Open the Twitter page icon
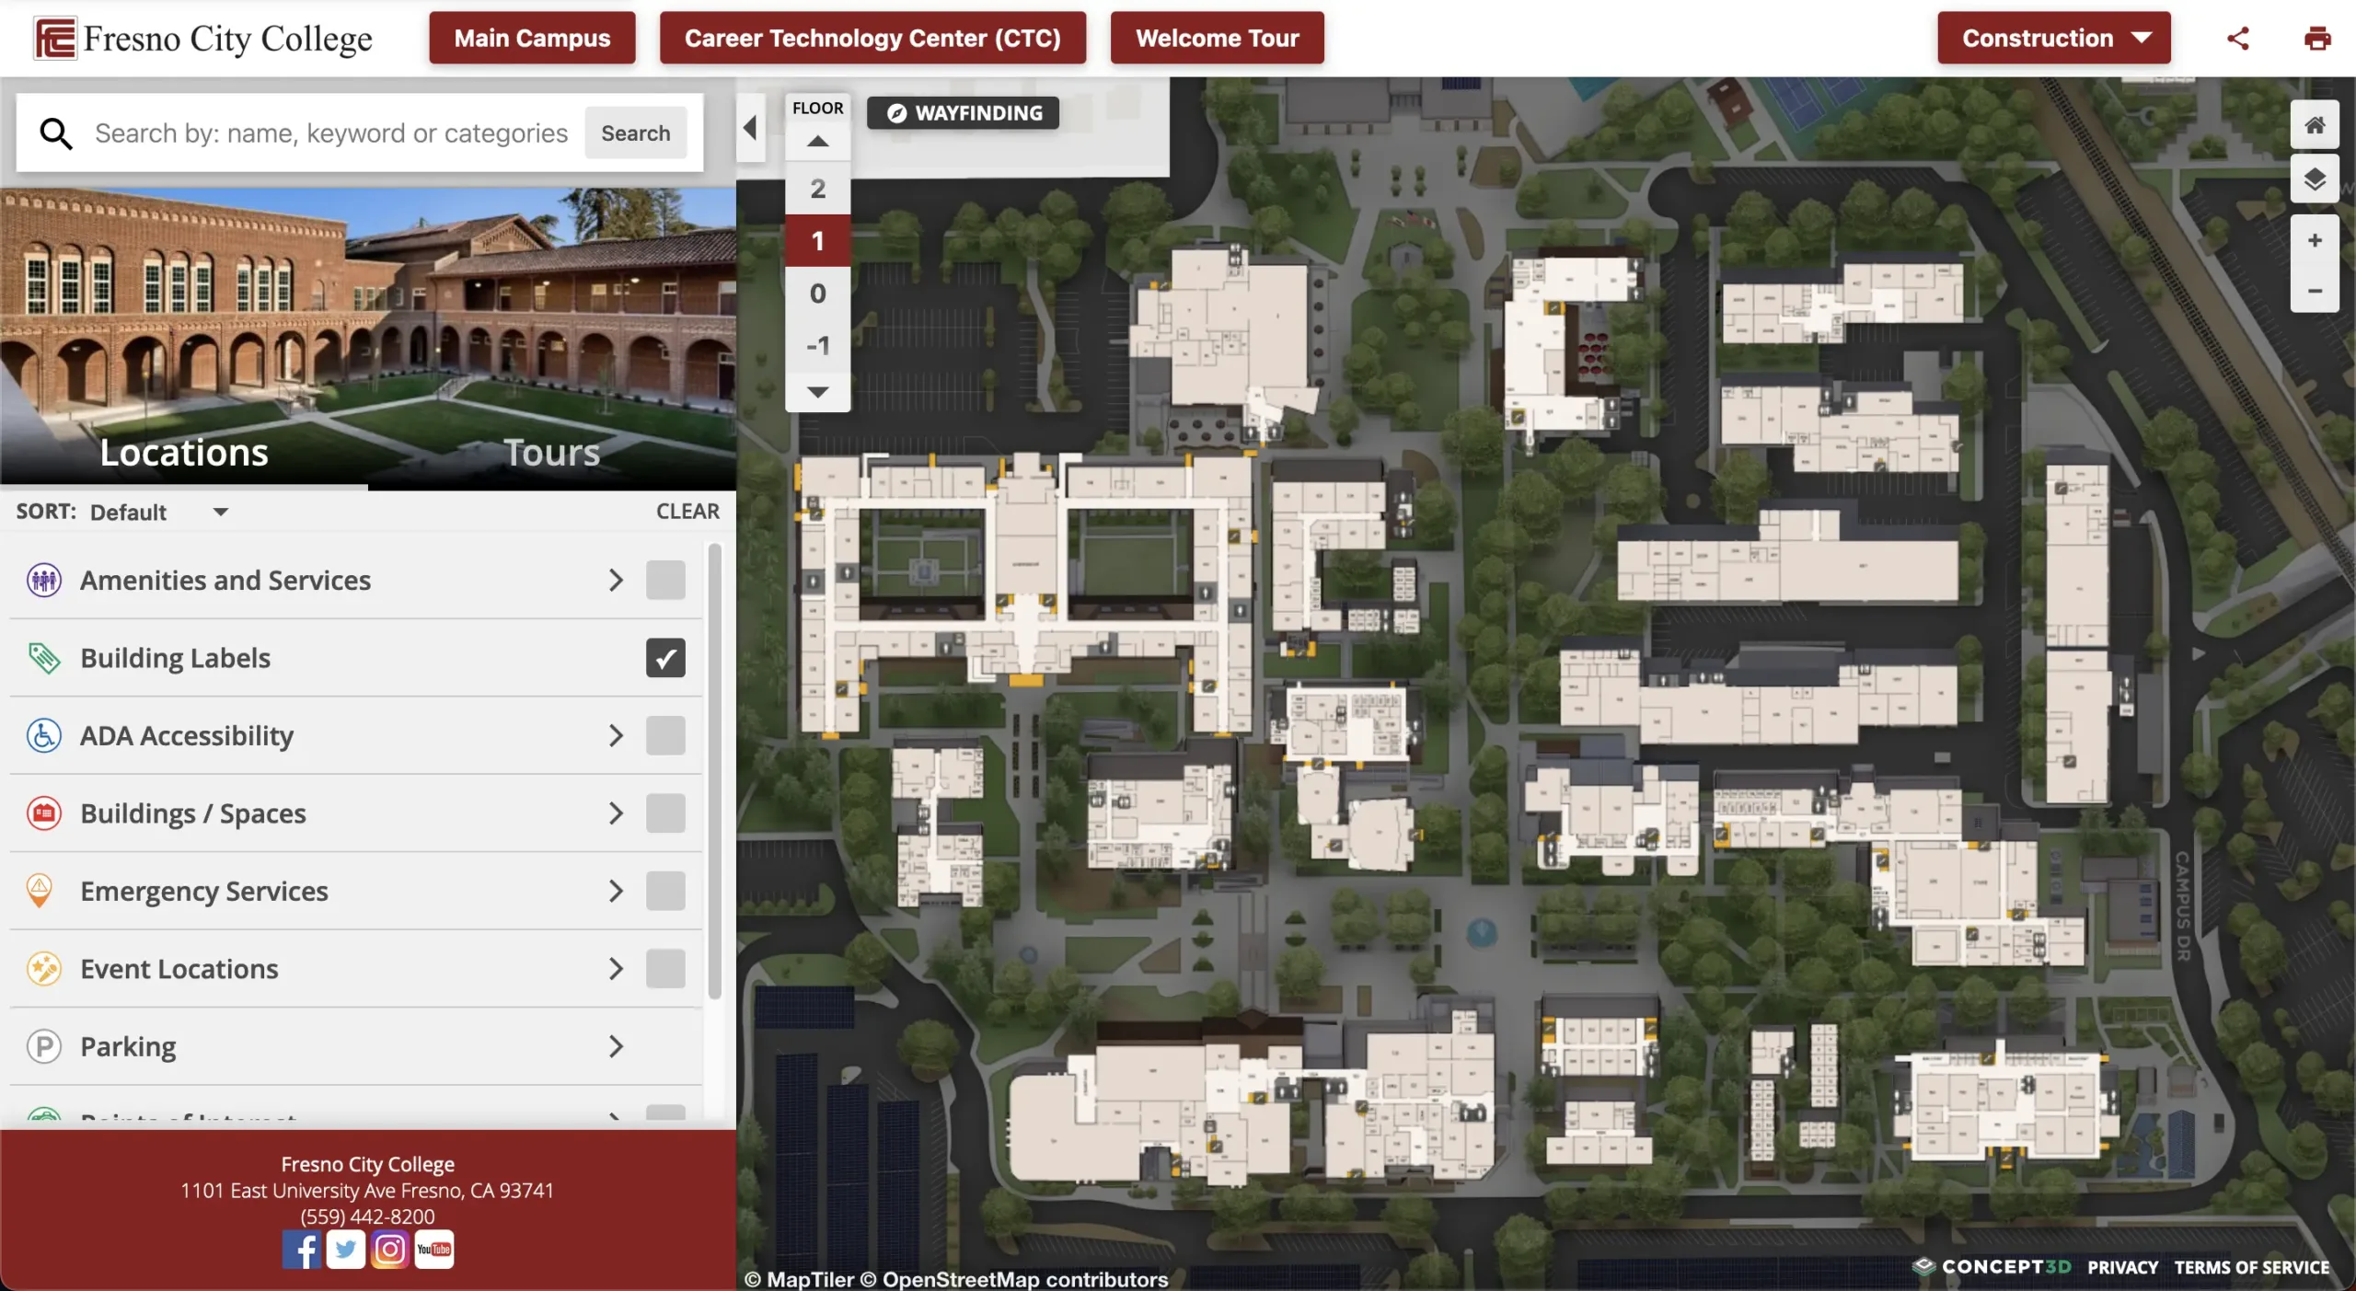 [346, 1250]
